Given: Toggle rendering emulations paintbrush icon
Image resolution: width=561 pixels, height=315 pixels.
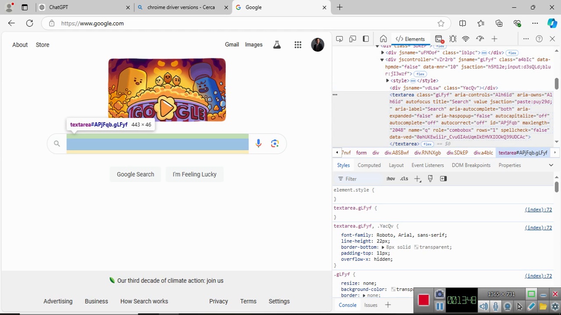Looking at the screenshot, I should (430, 178).
